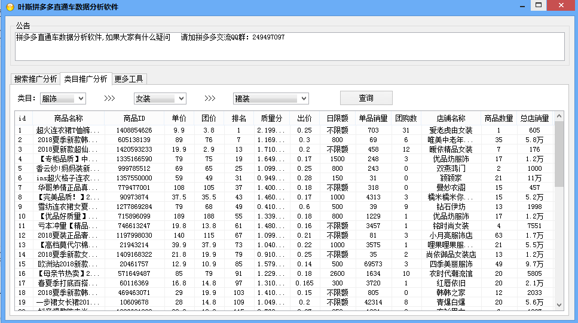Sort by 单价 column header
Screen dimensions: 578x323
179,118
